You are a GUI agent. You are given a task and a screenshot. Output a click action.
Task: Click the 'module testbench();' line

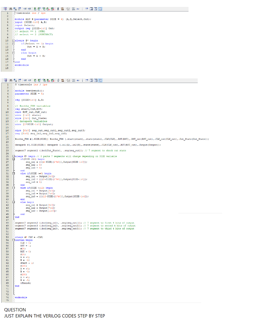tap(29, 91)
